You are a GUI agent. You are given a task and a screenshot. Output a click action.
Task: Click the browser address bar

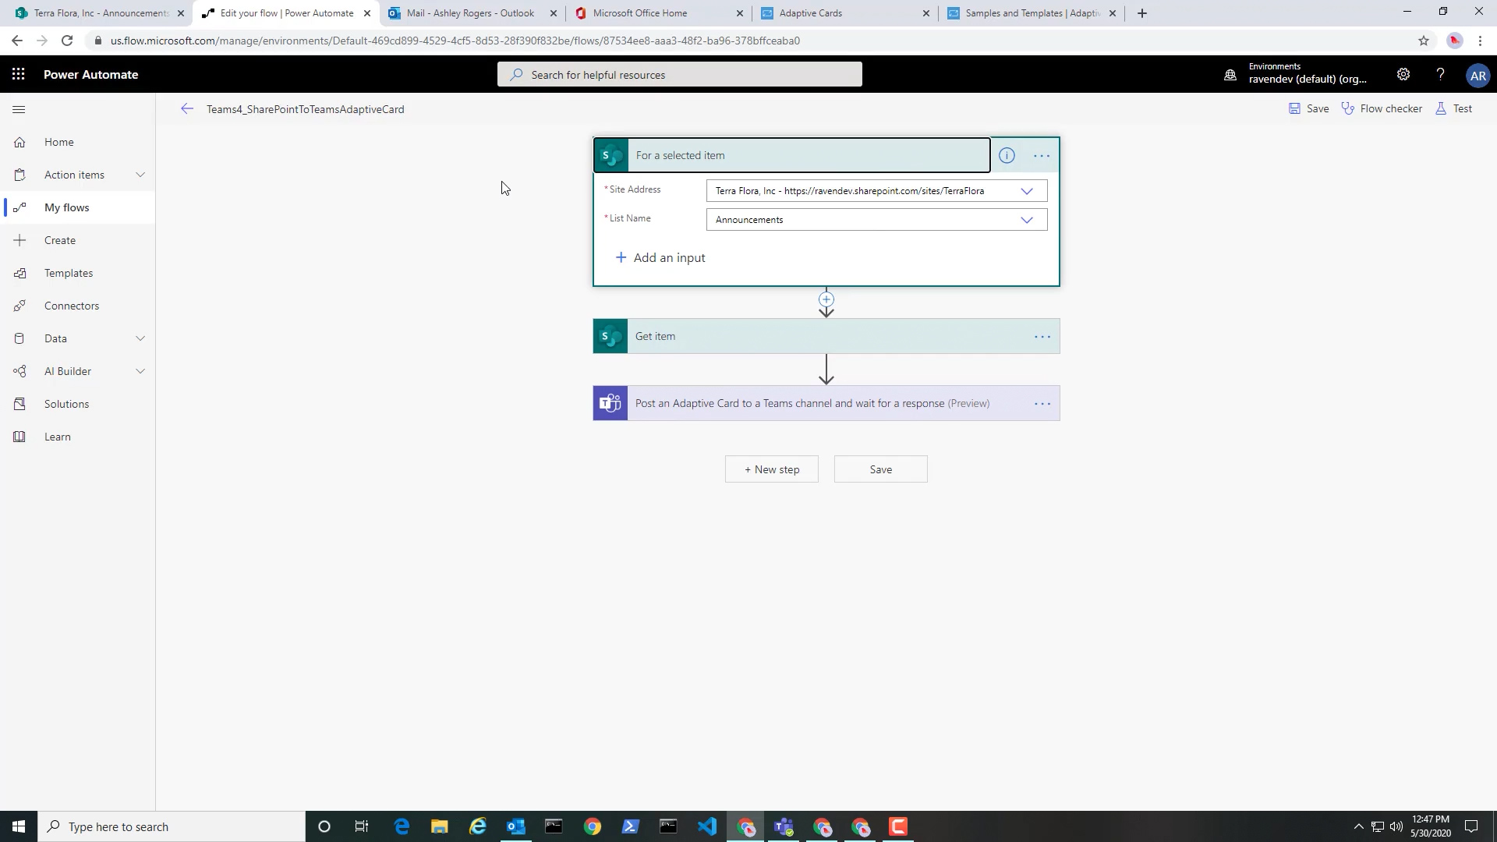pyautogui.click(x=748, y=41)
